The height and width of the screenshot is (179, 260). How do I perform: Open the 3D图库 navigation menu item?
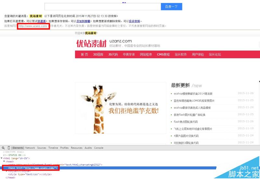pos(98,54)
